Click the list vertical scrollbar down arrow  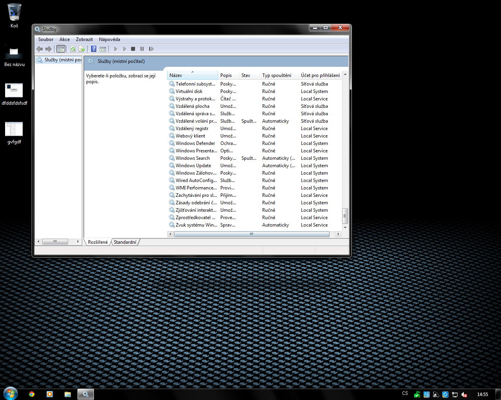click(x=345, y=227)
